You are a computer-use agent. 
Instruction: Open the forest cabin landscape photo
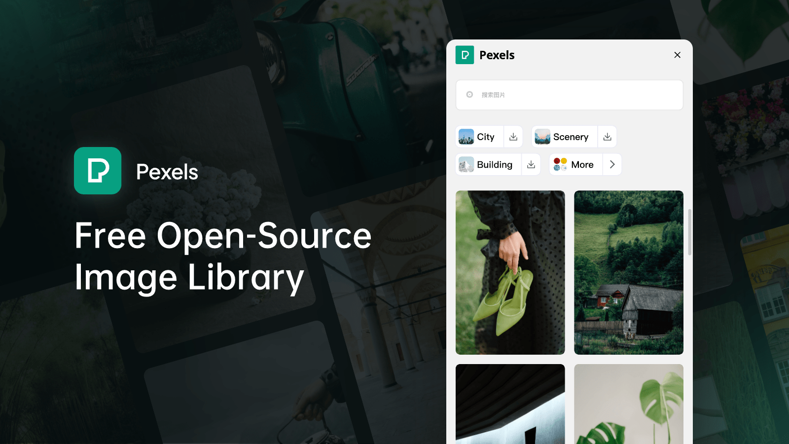point(629,272)
